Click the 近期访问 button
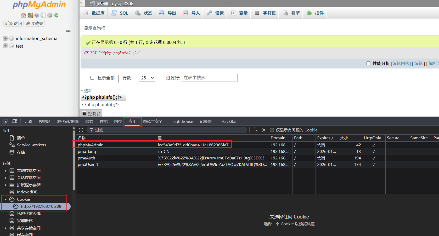 (13, 24)
